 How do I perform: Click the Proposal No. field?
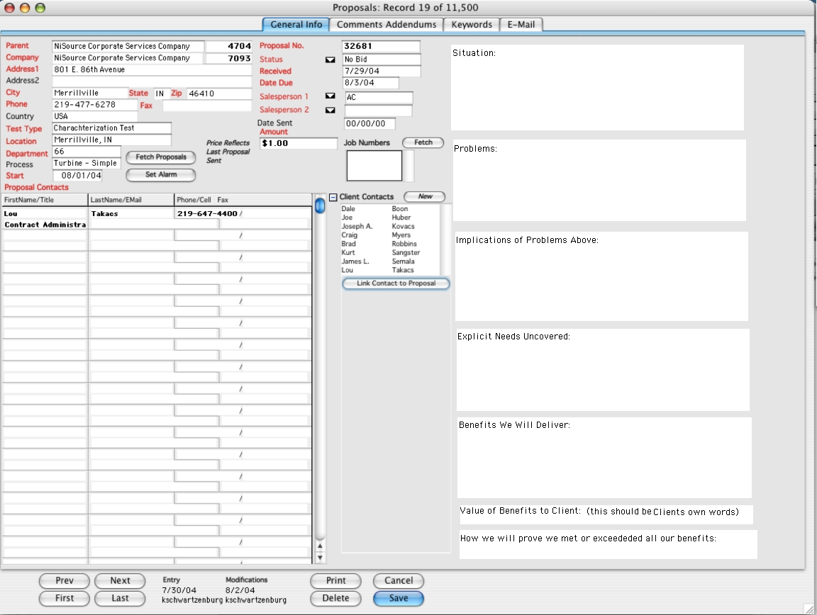pyautogui.click(x=381, y=46)
